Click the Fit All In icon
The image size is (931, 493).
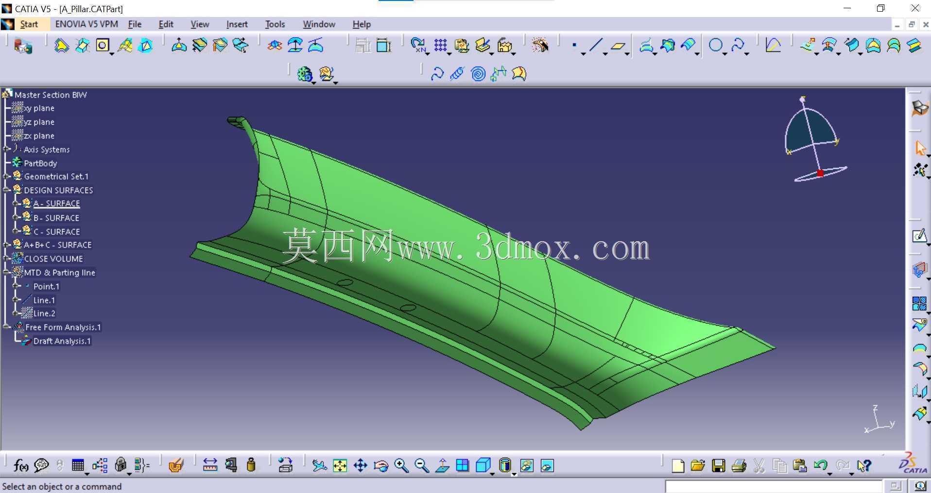click(340, 466)
